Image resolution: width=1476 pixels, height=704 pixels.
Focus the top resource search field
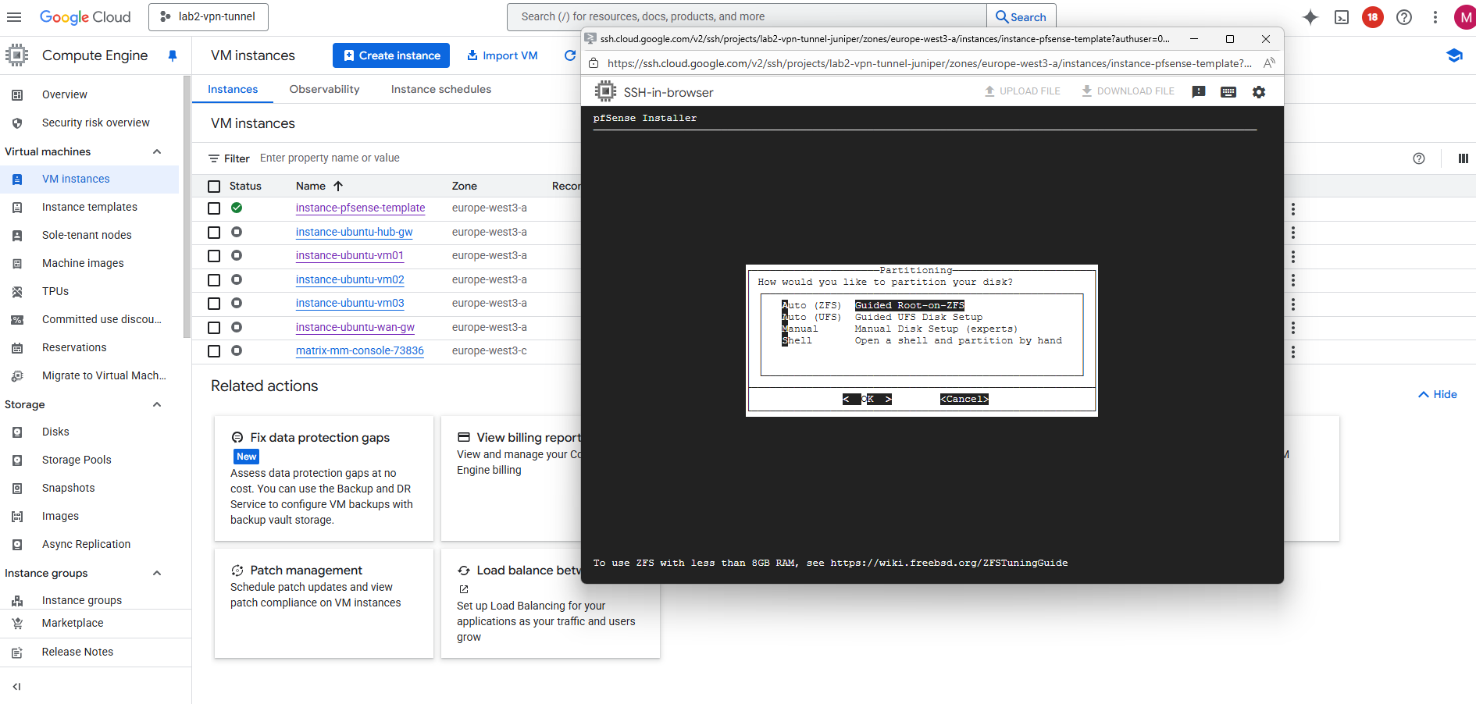coord(747,16)
